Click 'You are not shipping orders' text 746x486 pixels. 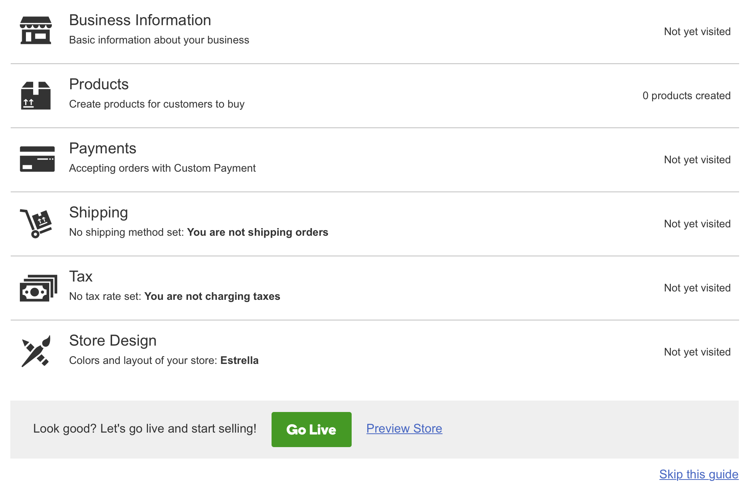[258, 232]
